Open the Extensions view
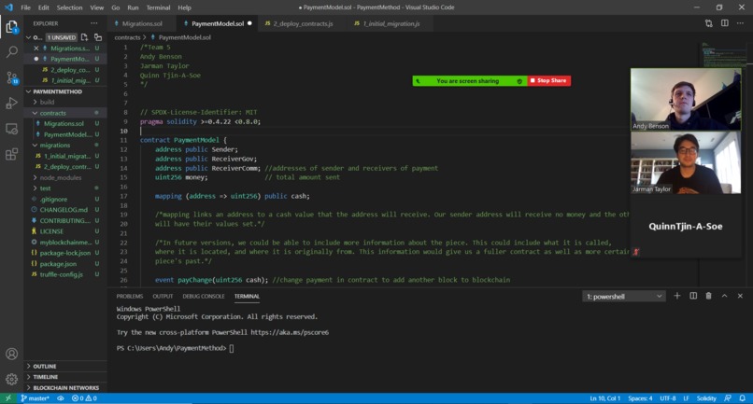Viewport: 753px width, 404px height. [x=11, y=154]
